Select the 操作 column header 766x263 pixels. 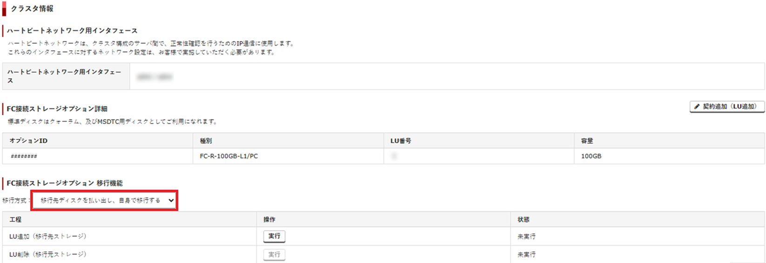269,219
